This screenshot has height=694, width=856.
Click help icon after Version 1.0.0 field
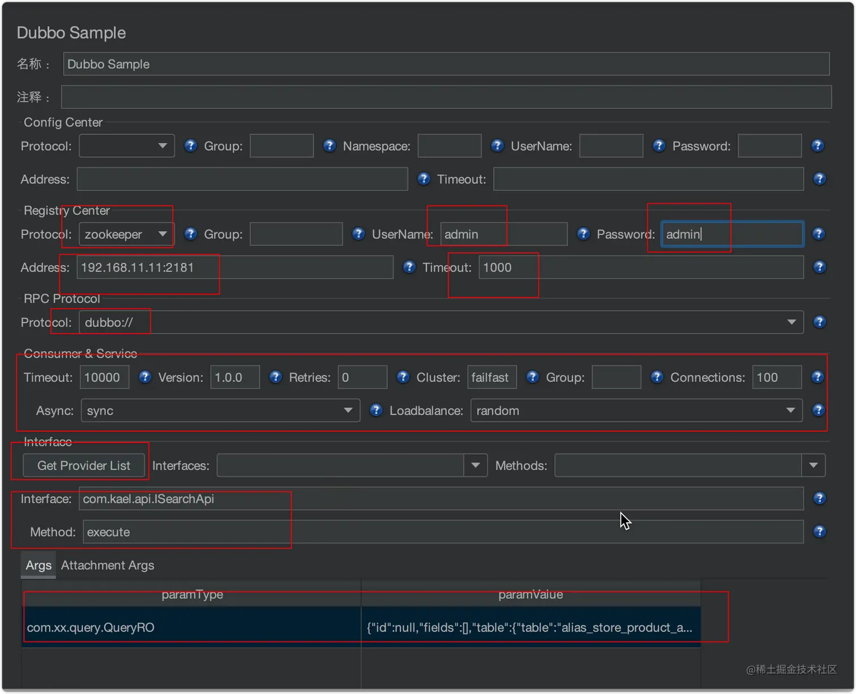tap(276, 377)
